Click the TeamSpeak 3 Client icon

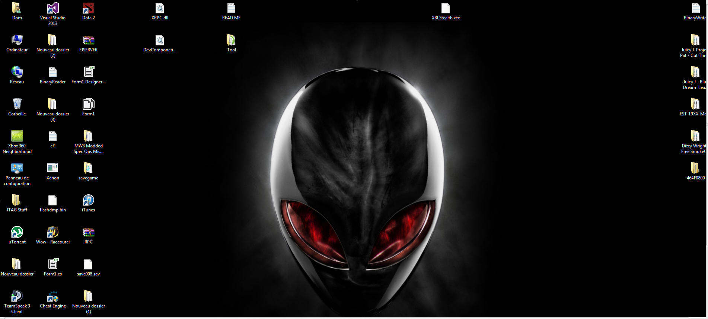coord(17,296)
